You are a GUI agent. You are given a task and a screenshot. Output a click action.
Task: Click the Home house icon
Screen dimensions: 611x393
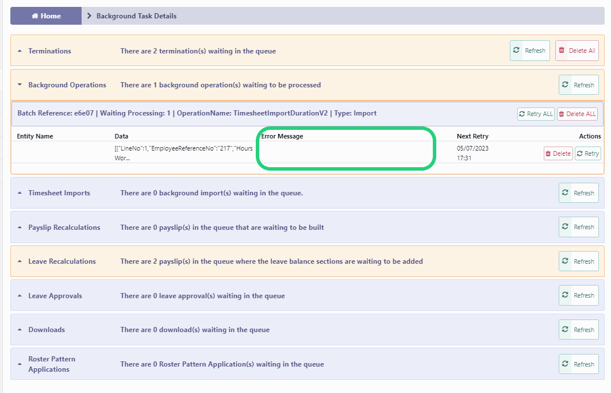click(35, 16)
